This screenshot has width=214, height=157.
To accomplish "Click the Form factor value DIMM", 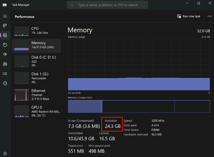I will [155, 130].
